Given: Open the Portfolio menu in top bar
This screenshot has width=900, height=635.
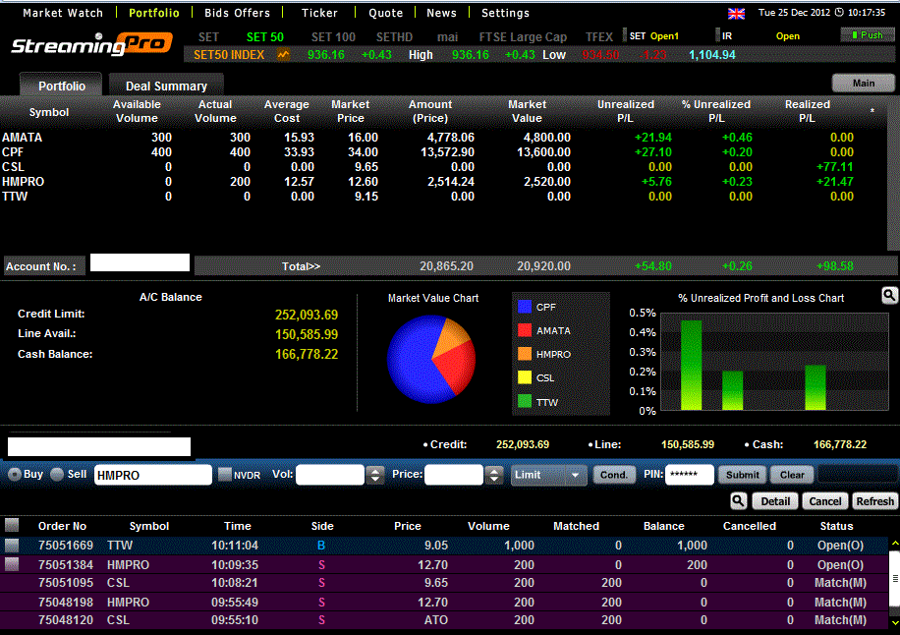Looking at the screenshot, I should point(154,13).
